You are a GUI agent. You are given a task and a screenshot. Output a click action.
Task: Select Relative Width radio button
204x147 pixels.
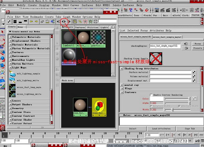(x=151, y=106)
